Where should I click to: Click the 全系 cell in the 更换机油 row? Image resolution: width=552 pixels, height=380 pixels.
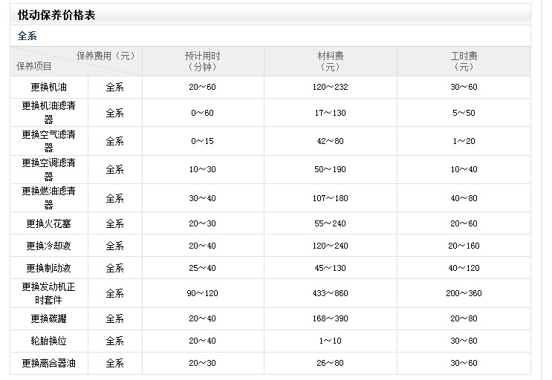tap(114, 87)
